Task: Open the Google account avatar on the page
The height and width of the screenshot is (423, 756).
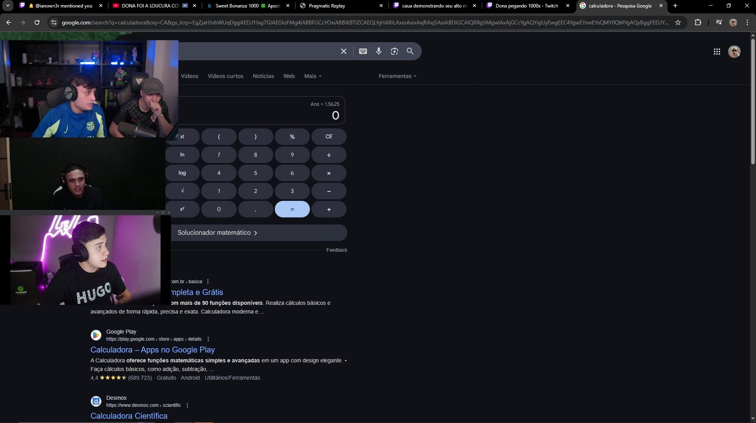Action: coord(734,52)
